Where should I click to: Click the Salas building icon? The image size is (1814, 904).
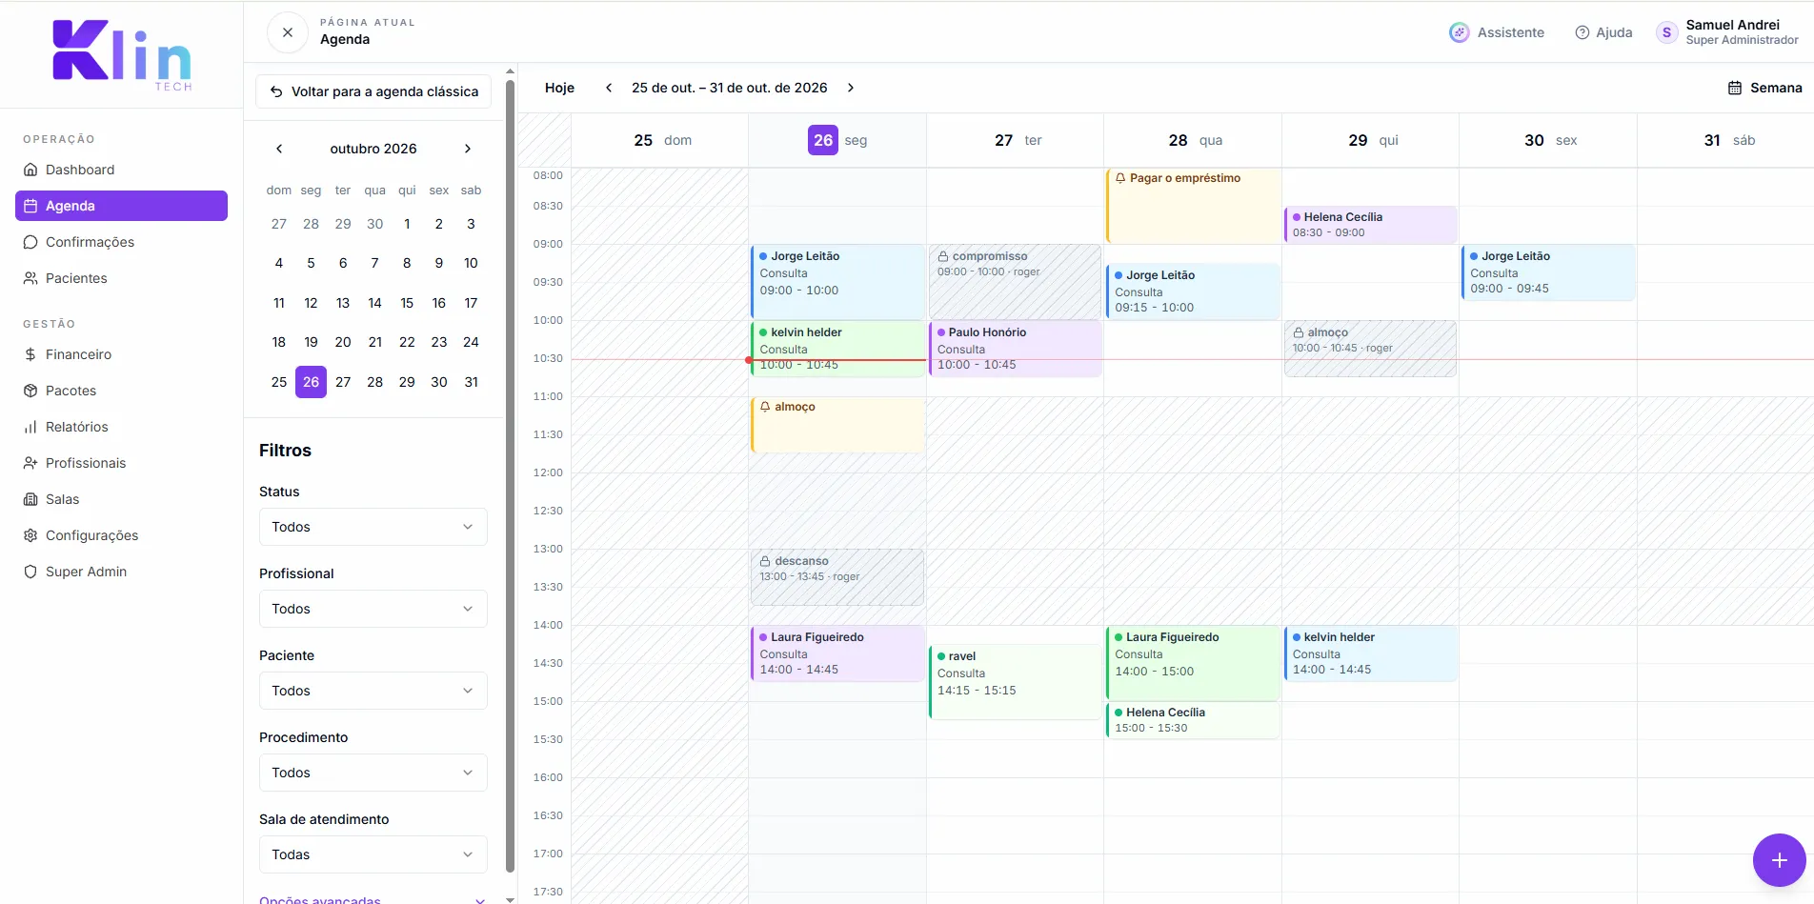click(x=30, y=499)
